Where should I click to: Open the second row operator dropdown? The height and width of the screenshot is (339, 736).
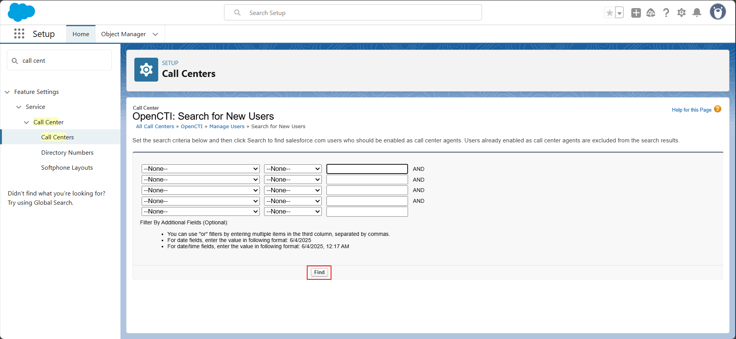coord(293,180)
